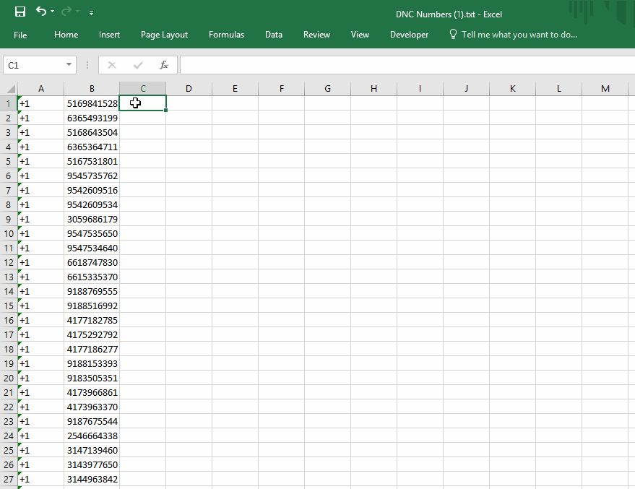Click the +1 cell in row 1
The width and height of the screenshot is (635, 489).
(x=41, y=103)
